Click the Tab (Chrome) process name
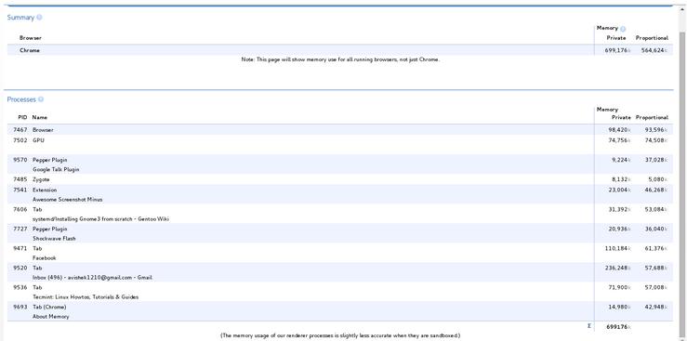 [x=49, y=307]
